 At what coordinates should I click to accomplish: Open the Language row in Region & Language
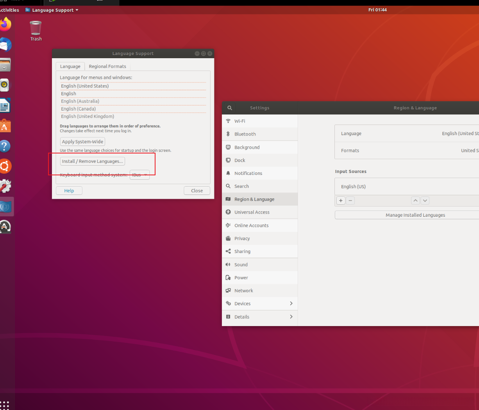coord(407,134)
